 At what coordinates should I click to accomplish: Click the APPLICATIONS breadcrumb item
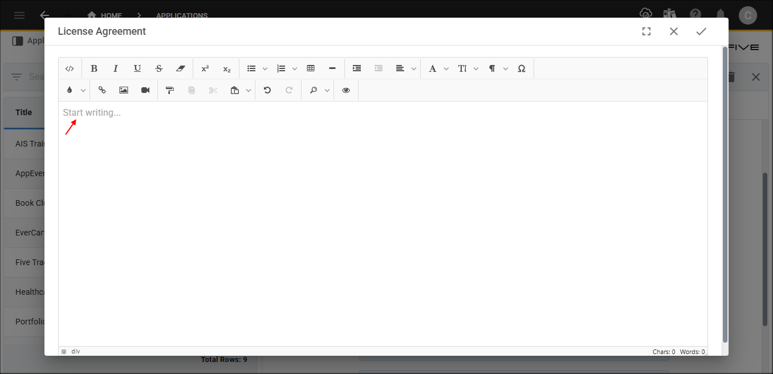tap(181, 15)
